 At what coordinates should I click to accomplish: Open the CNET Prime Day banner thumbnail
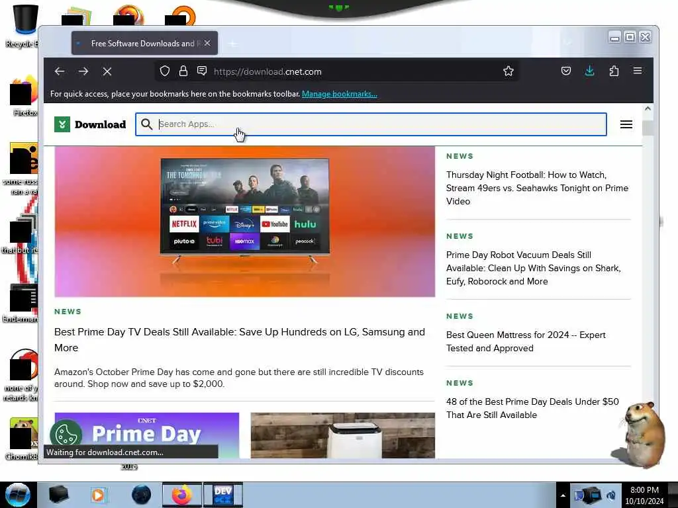point(147,435)
